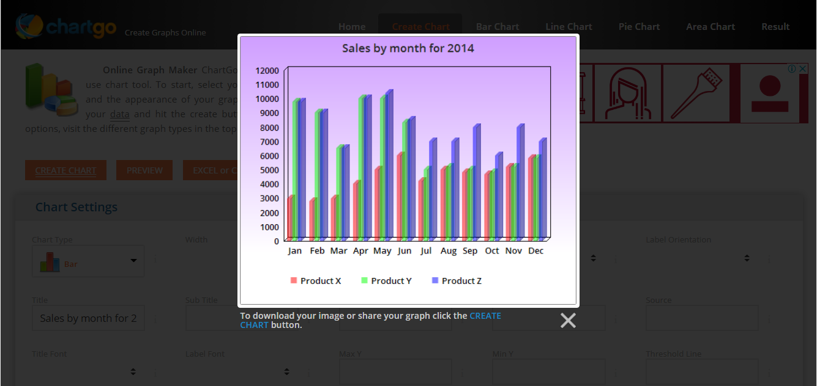Viewport: 817px width, 386px height.
Task: Go to the Area Chart page
Action: pyautogui.click(x=711, y=27)
